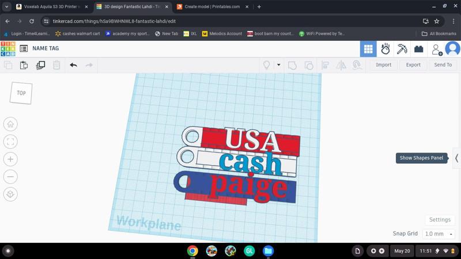Open the All Bookmarks folder
This screenshot has height=259, width=461.
tap(439, 34)
